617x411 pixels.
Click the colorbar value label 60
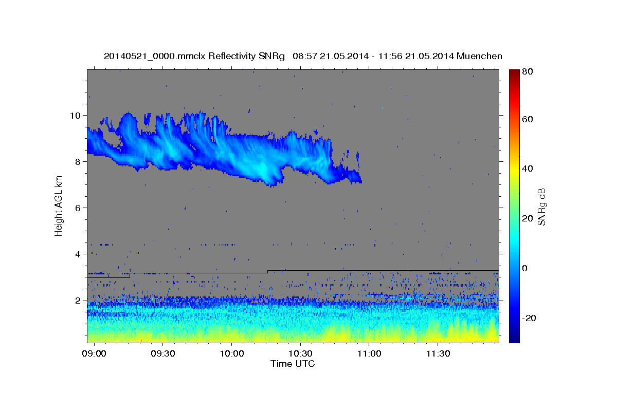click(528, 119)
